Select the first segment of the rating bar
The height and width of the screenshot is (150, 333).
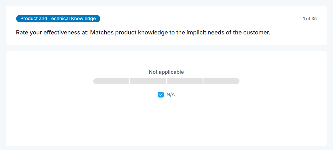(x=111, y=81)
